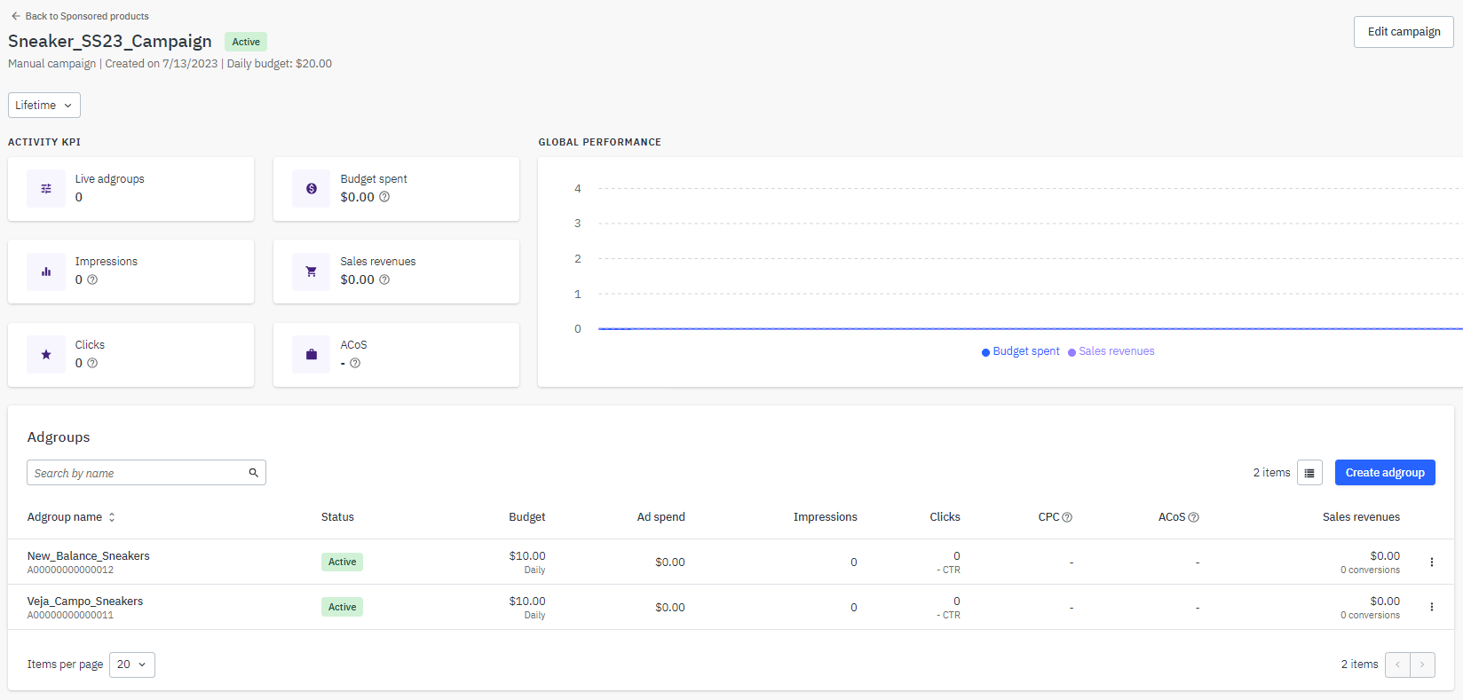Open the Lifetime date range dropdown
This screenshot has height=700, width=1463.
(44, 105)
